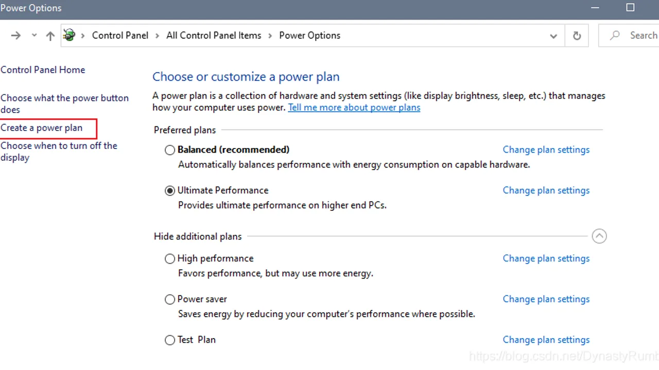The image size is (659, 370).
Task: Open Choose when to turn off the display
Action: (59, 152)
